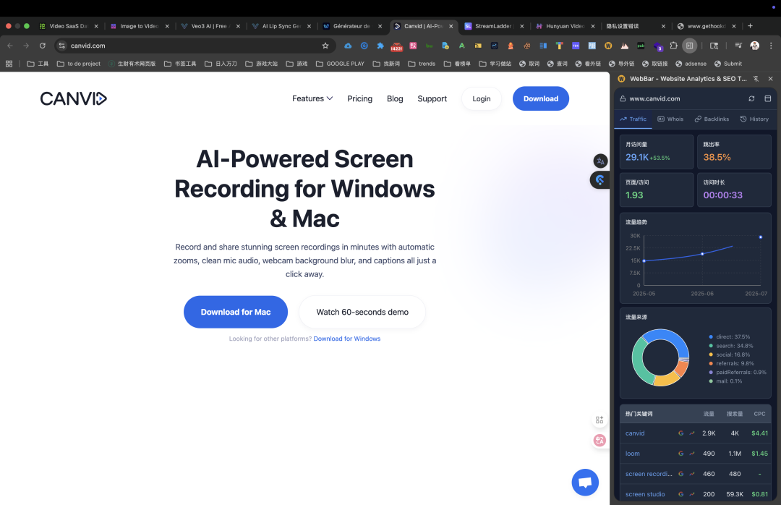Switch to the Veo3 AI browser tab
The width and height of the screenshot is (781, 505).
coord(209,26)
